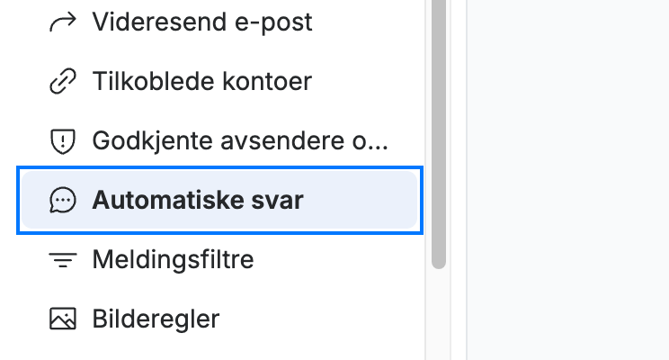Navigate to Bilderegler settings

pos(219,319)
